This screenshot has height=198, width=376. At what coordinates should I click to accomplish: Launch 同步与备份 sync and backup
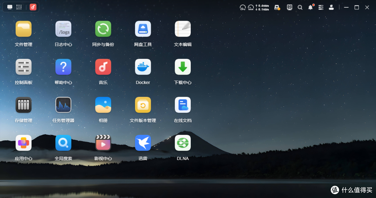tap(103, 29)
